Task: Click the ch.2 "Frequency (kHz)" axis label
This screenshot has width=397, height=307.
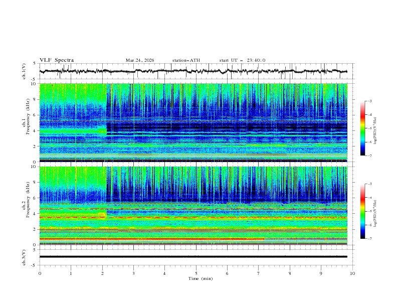Action: coord(28,200)
